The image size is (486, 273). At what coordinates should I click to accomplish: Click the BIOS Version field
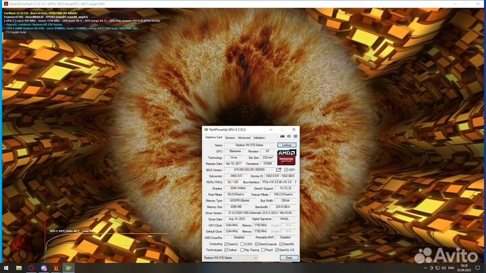coord(249,170)
